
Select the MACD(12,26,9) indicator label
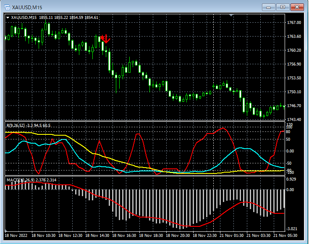tap(21, 180)
